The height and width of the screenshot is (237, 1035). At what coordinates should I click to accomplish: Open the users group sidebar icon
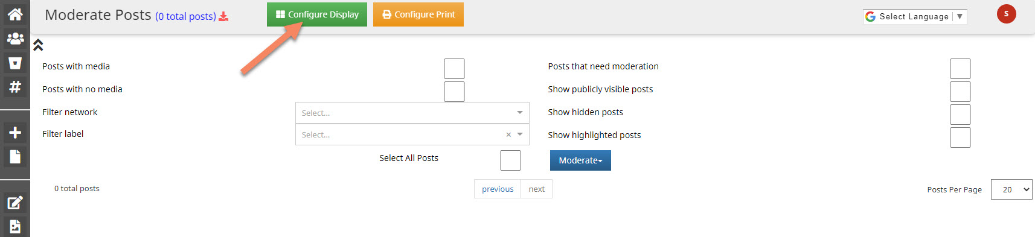15,39
